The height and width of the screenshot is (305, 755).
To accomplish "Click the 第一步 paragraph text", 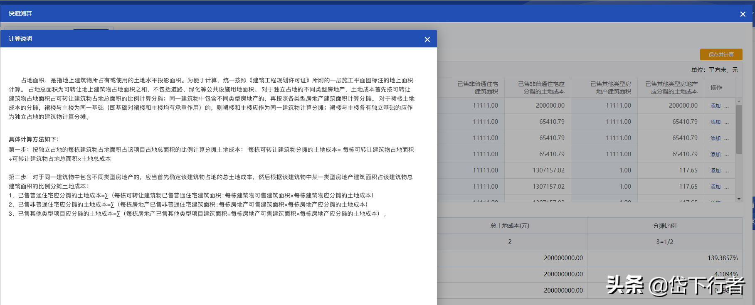I will (211, 154).
